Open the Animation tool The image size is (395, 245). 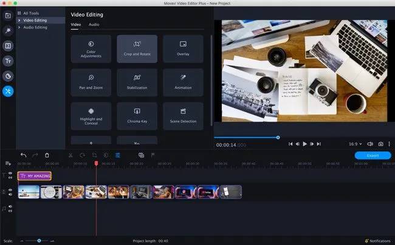(183, 82)
